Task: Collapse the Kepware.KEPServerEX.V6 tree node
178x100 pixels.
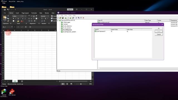Action: coord(58,20)
